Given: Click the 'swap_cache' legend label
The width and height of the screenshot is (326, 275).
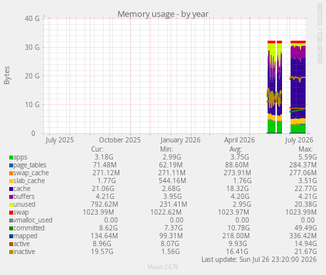Looking at the screenshot, I should (x=31, y=173).
